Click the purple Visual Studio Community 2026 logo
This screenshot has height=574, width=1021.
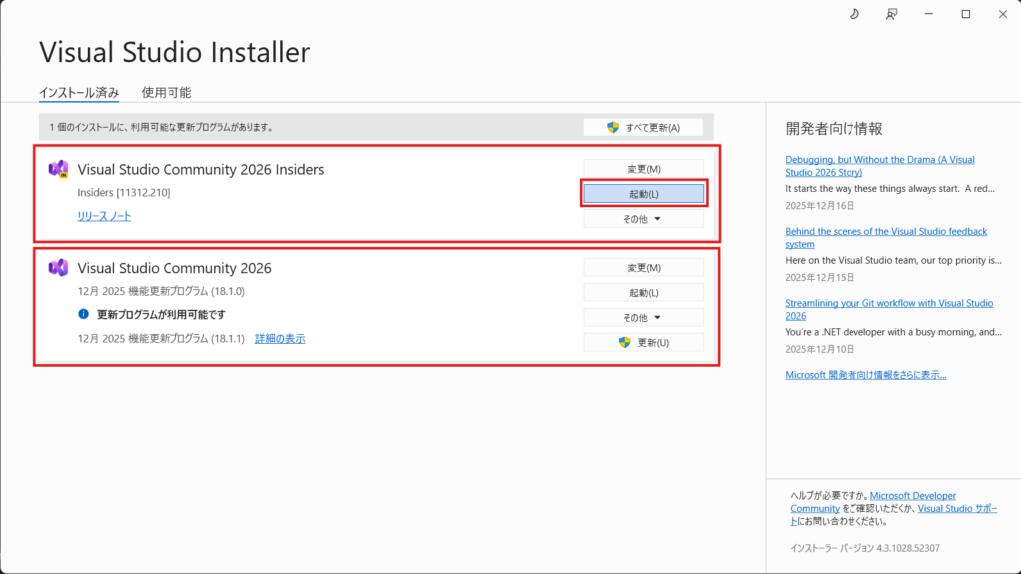point(58,267)
